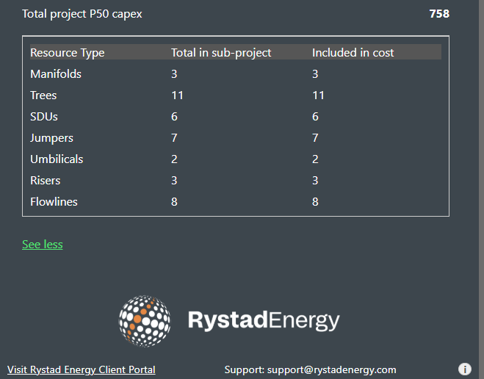This screenshot has height=379, width=484.
Task: Select the Manifolds row label
Action: 56,74
